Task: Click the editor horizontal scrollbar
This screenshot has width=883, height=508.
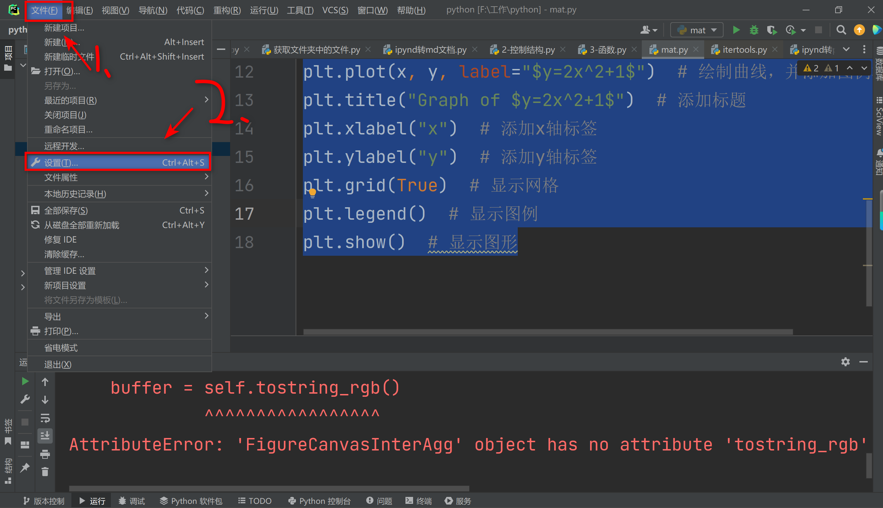Action: 548,332
